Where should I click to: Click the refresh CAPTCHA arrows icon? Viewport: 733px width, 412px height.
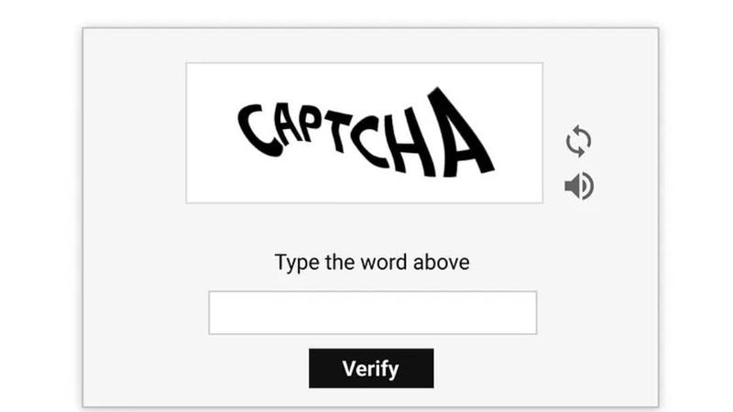(578, 141)
